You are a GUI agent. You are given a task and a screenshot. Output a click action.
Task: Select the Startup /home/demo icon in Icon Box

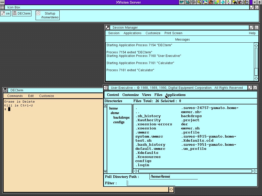coord(47,15)
